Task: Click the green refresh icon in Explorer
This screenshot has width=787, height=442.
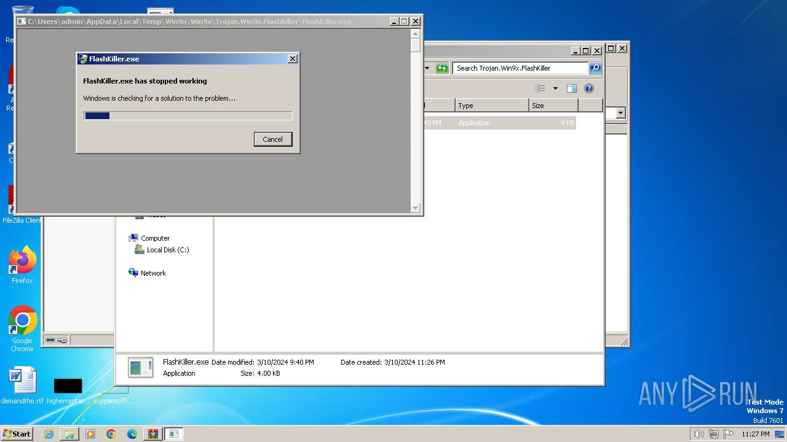Action: click(442, 68)
